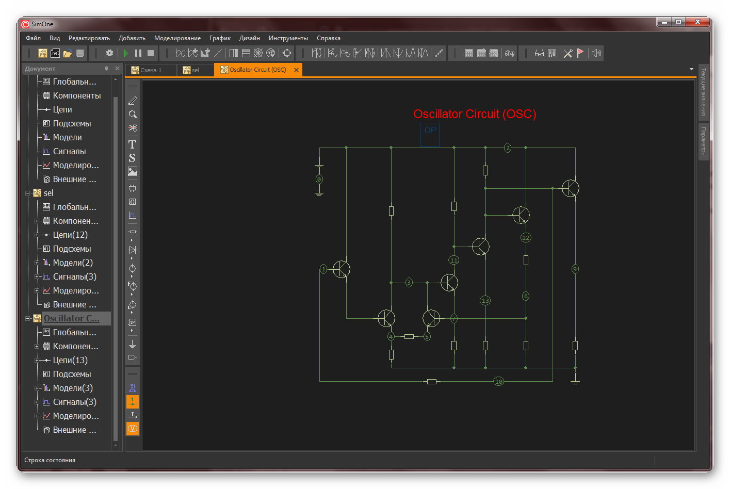730x489 pixels.
Task: Collapse the Oscillator C... tree node
Action: point(28,319)
